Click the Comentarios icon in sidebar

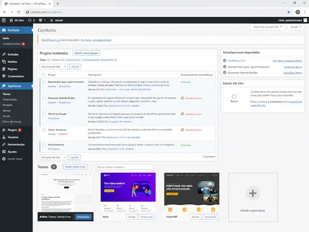click(x=4, y=76)
